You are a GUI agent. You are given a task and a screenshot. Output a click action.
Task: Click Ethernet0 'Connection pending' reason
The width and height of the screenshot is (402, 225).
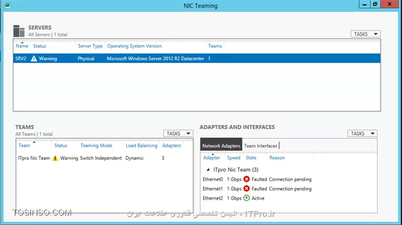coord(290,179)
